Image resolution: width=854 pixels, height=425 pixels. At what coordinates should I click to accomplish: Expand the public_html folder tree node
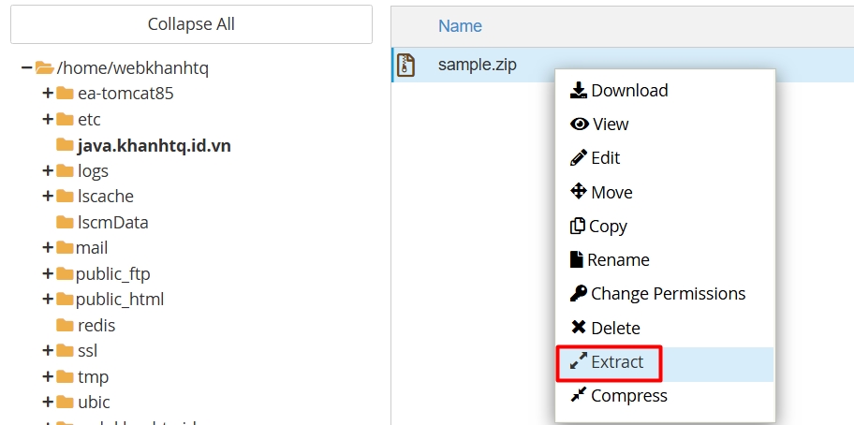pyautogui.click(x=47, y=300)
